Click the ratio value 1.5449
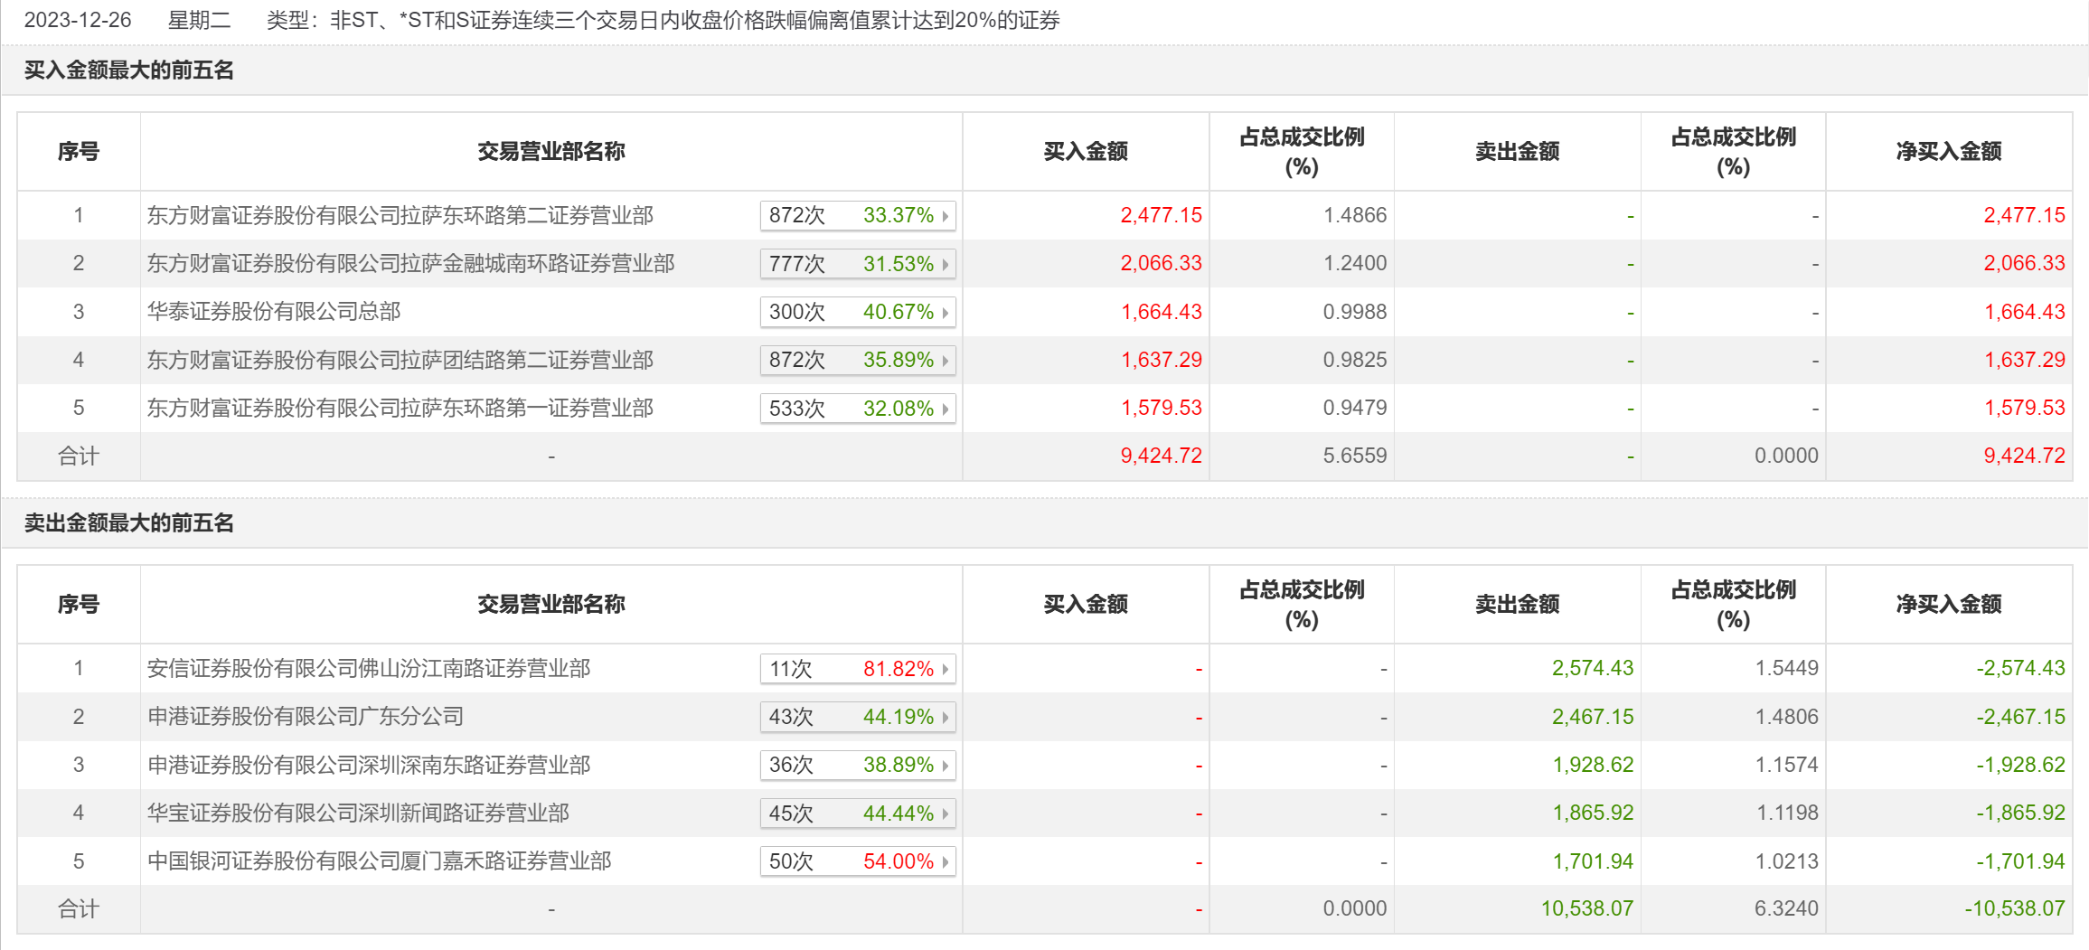 pyautogui.click(x=1786, y=668)
